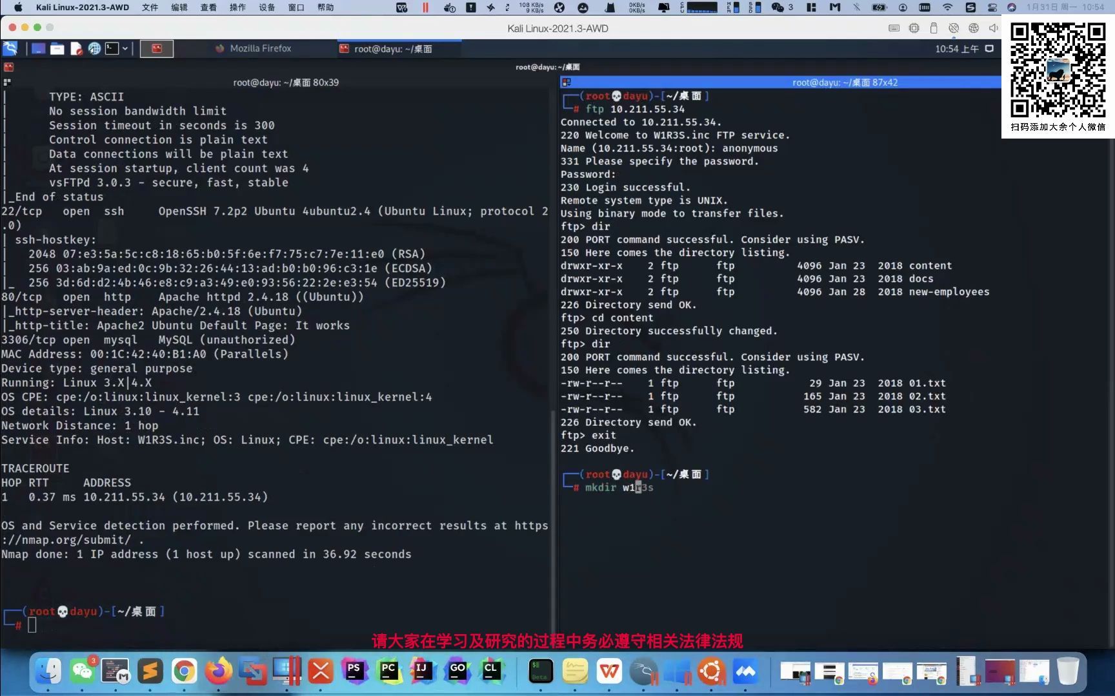Open the 编辑 menu
This screenshot has height=696, width=1115.
pos(179,7)
